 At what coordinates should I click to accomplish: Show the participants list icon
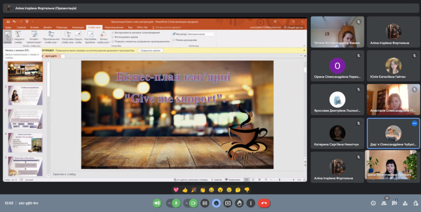pyautogui.click(x=384, y=203)
